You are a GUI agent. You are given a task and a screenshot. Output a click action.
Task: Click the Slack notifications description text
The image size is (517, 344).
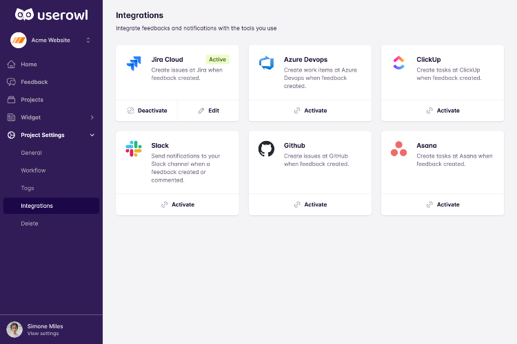point(185,168)
